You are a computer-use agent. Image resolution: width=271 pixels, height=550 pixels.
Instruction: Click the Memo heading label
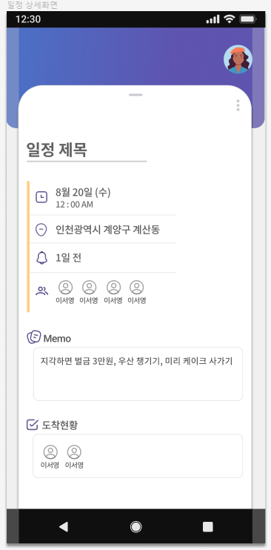point(57,339)
